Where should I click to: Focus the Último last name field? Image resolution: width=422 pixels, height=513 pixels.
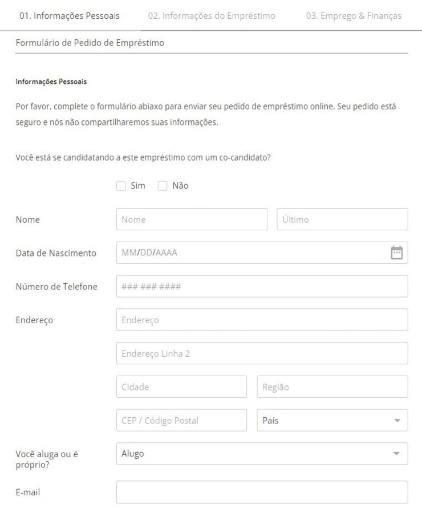342,219
